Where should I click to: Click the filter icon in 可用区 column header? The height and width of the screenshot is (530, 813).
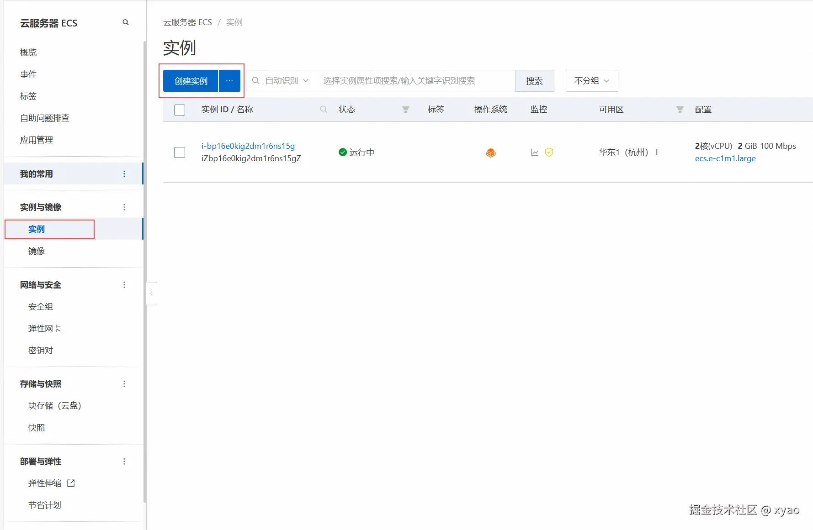(x=680, y=110)
